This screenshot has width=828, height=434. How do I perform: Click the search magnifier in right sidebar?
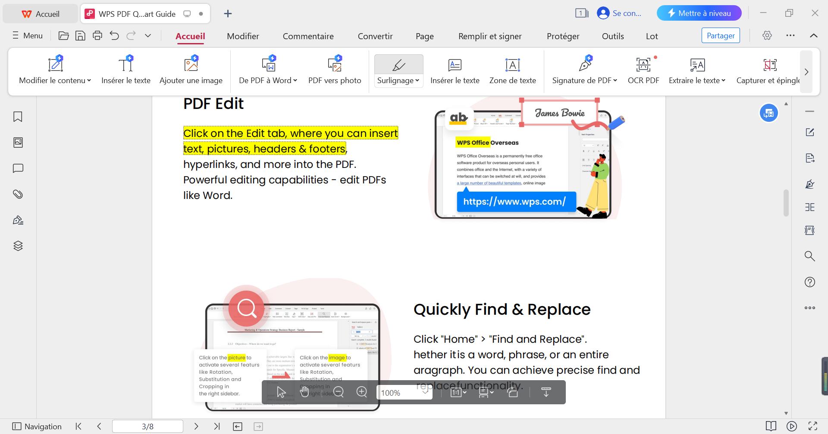(809, 256)
